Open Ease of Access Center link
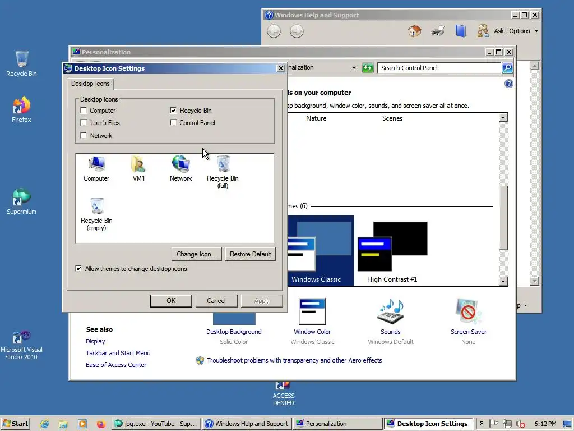The height and width of the screenshot is (431, 574). [x=115, y=365]
